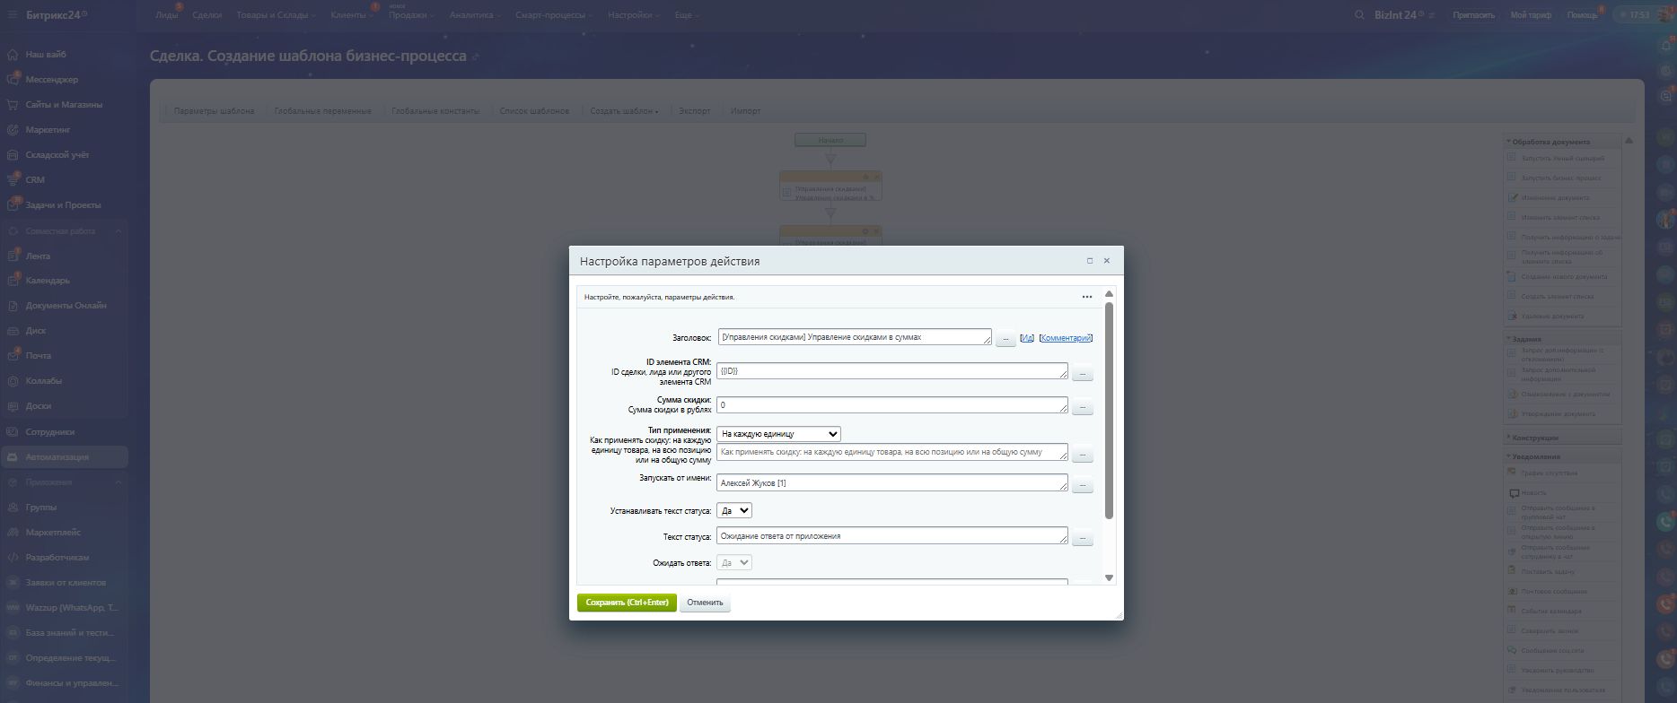Click the Маркетинг target icon
1677x703 pixels.
point(13,130)
